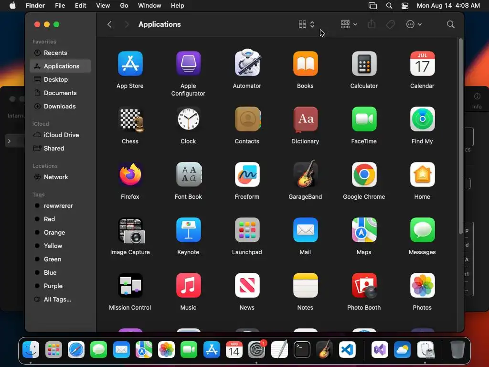Select the Keynote app icon

pyautogui.click(x=188, y=230)
